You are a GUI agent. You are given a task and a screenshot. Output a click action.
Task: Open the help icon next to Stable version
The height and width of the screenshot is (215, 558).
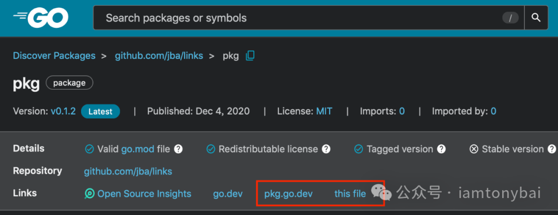click(x=552, y=149)
